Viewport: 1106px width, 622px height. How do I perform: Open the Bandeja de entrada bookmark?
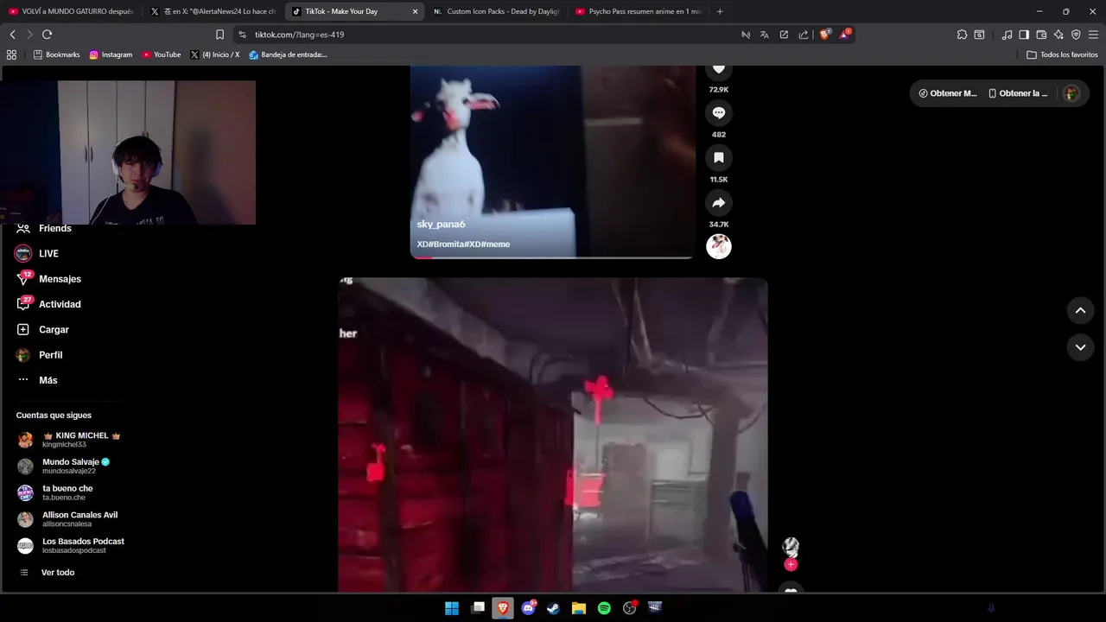(288, 54)
